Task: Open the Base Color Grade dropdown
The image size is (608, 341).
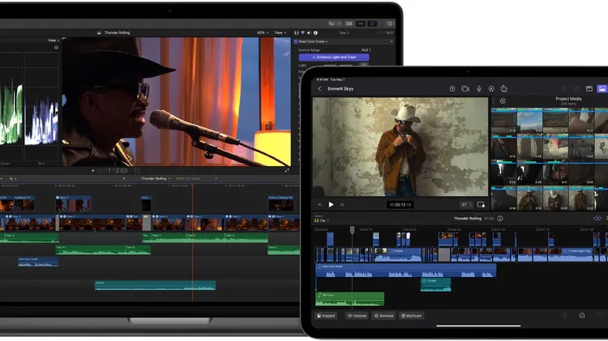Action: coord(313,41)
